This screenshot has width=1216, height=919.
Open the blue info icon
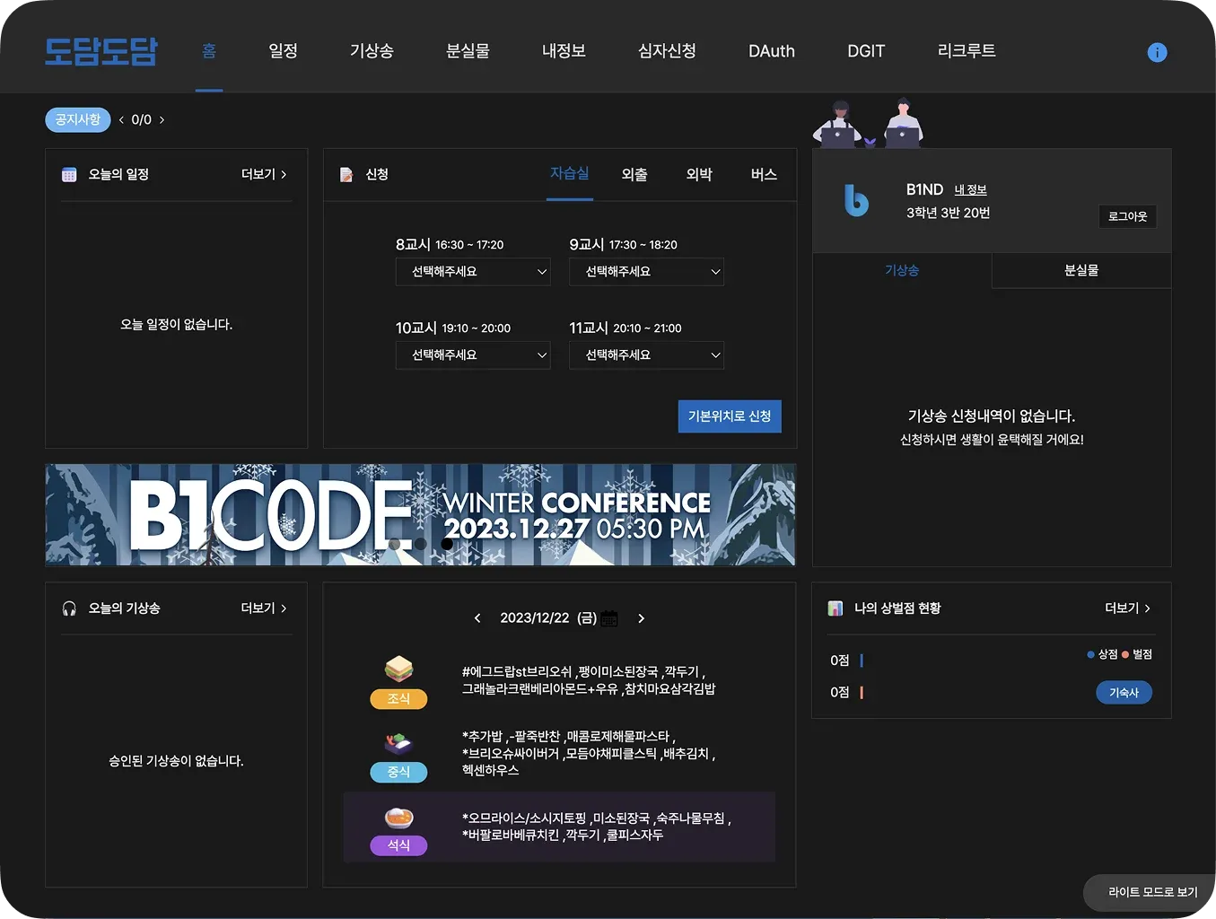1158,52
